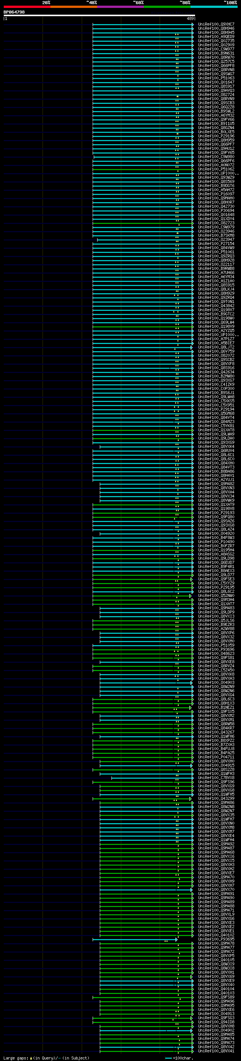Click the UniRef100_Q1XAT8 label

pos(216,430)
